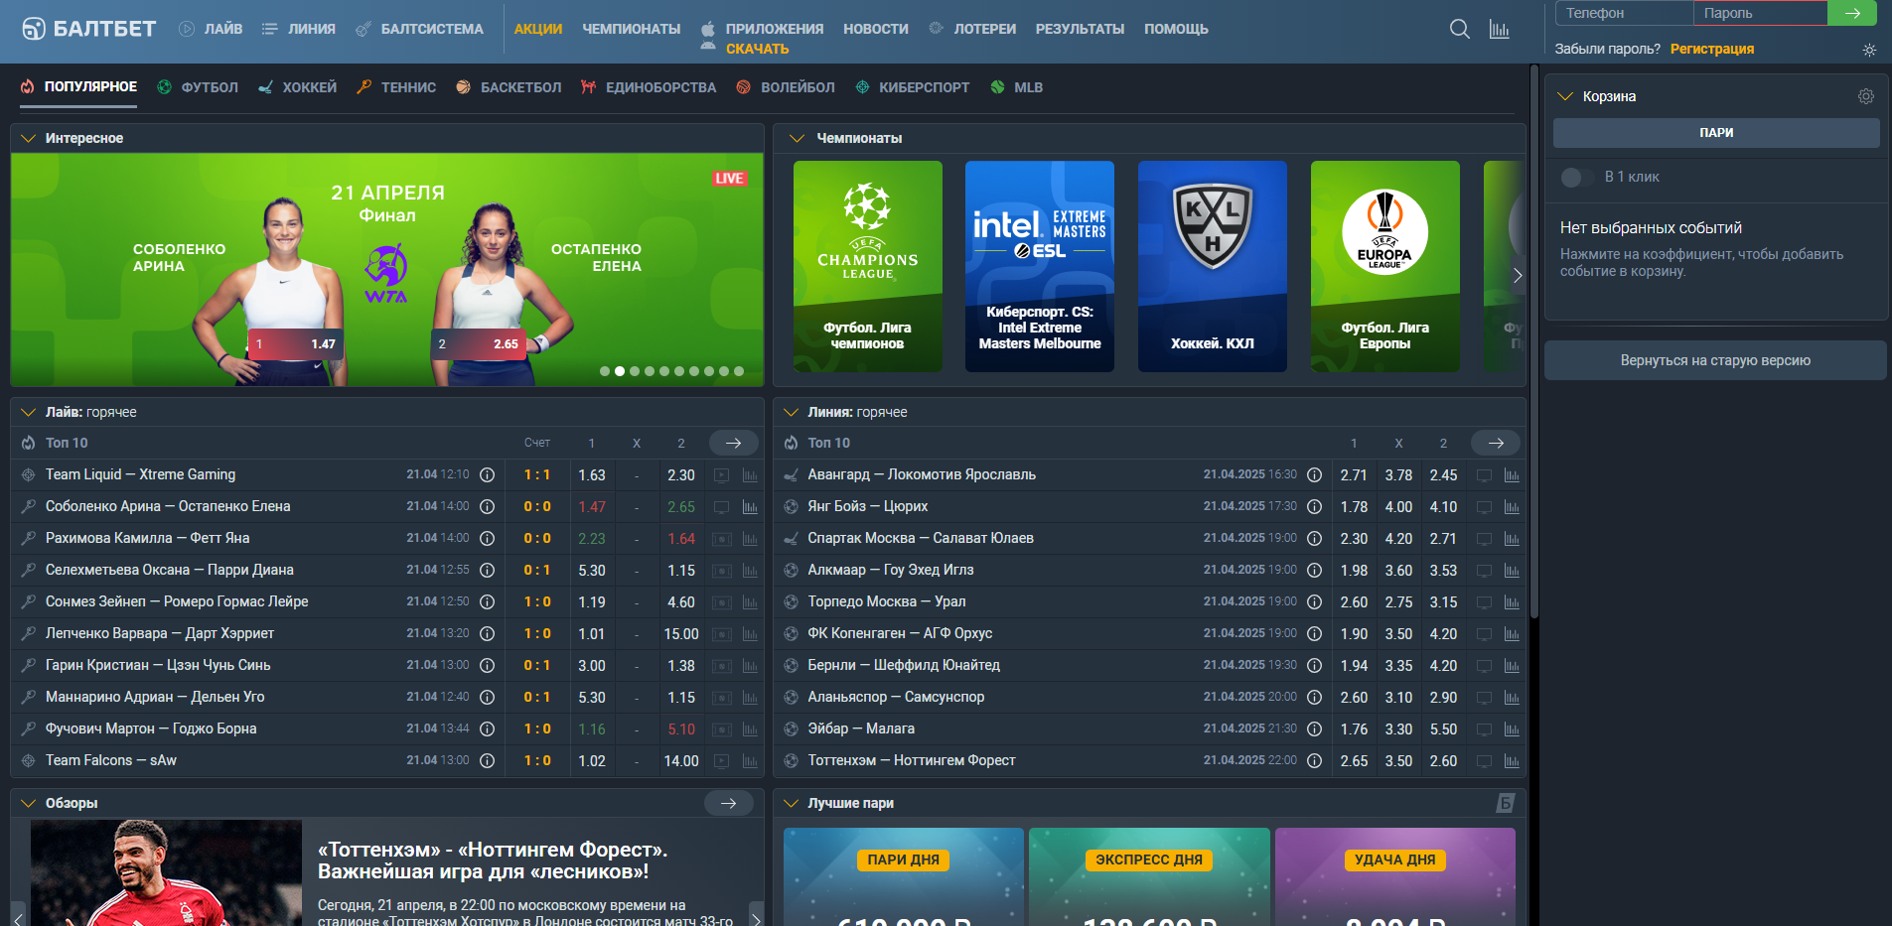The image size is (1892, 926).
Task: Toggle the В 1 клик switch
Action: tap(1577, 178)
